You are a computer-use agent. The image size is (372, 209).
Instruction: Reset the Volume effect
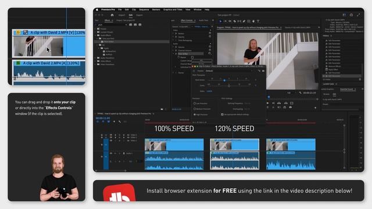coord(210,46)
